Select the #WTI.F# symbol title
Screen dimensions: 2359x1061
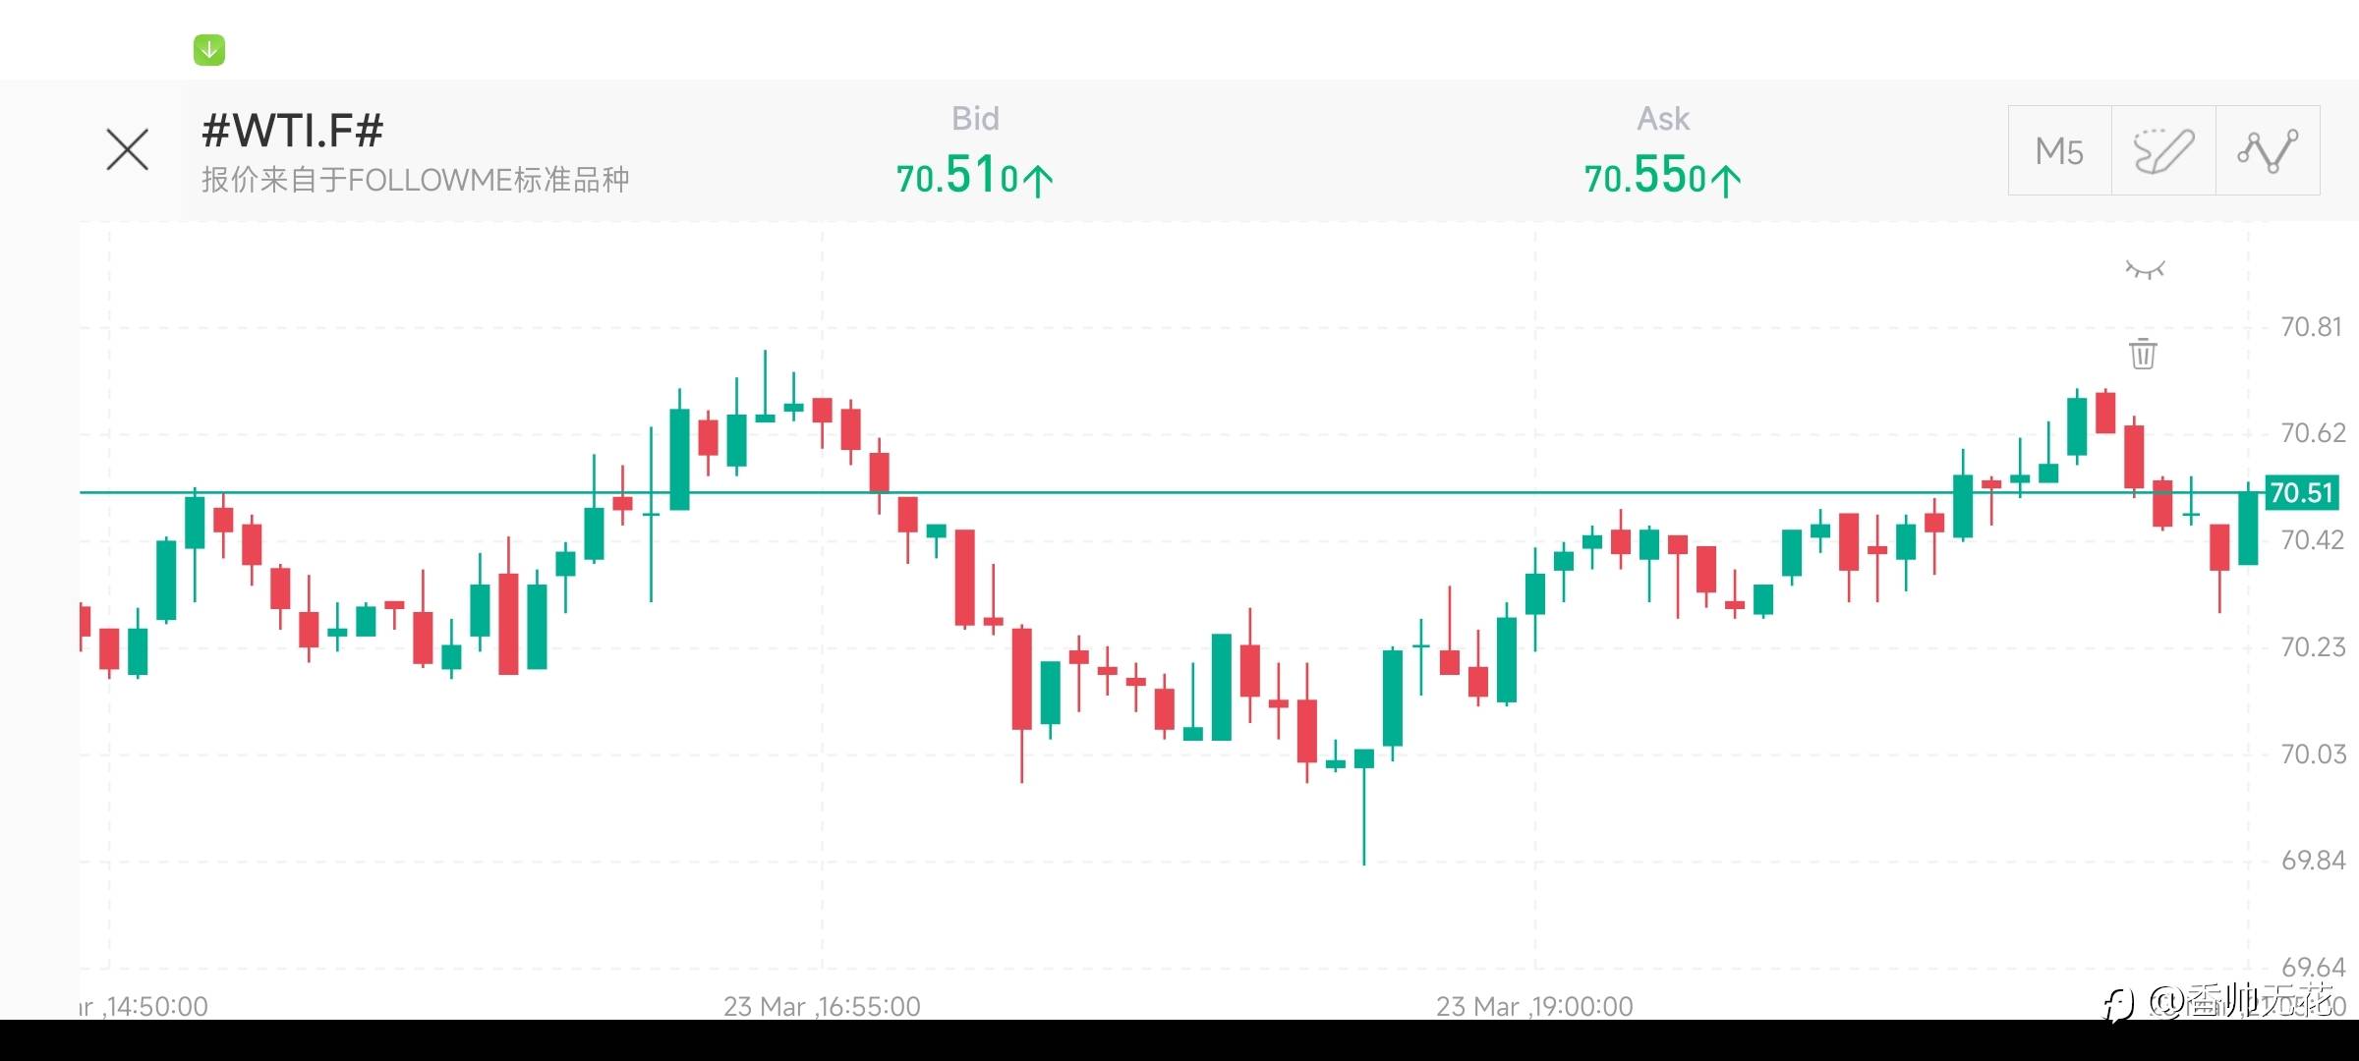(292, 131)
